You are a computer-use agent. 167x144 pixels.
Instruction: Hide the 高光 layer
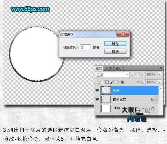[x=97, y=90]
